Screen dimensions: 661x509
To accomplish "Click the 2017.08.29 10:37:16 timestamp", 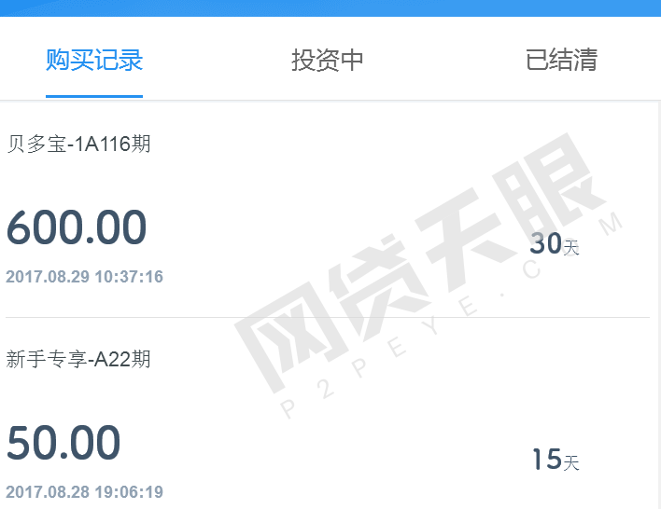I will [84, 277].
